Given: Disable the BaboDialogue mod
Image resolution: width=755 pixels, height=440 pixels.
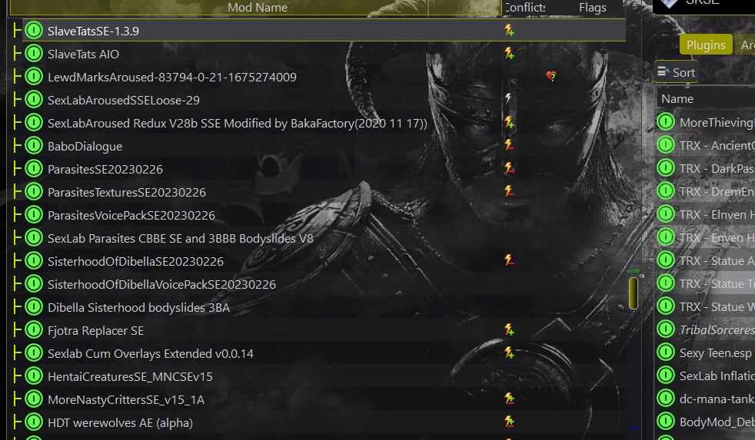Looking at the screenshot, I should (34, 146).
